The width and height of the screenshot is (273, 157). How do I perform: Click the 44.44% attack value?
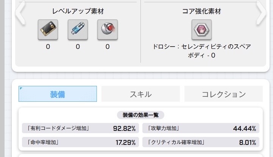point(244,128)
